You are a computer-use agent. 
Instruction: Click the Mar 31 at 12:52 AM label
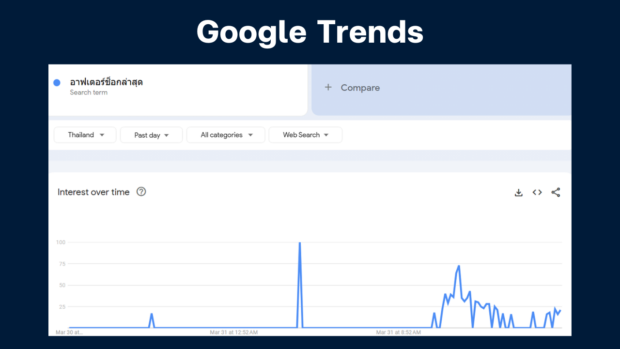click(233, 333)
